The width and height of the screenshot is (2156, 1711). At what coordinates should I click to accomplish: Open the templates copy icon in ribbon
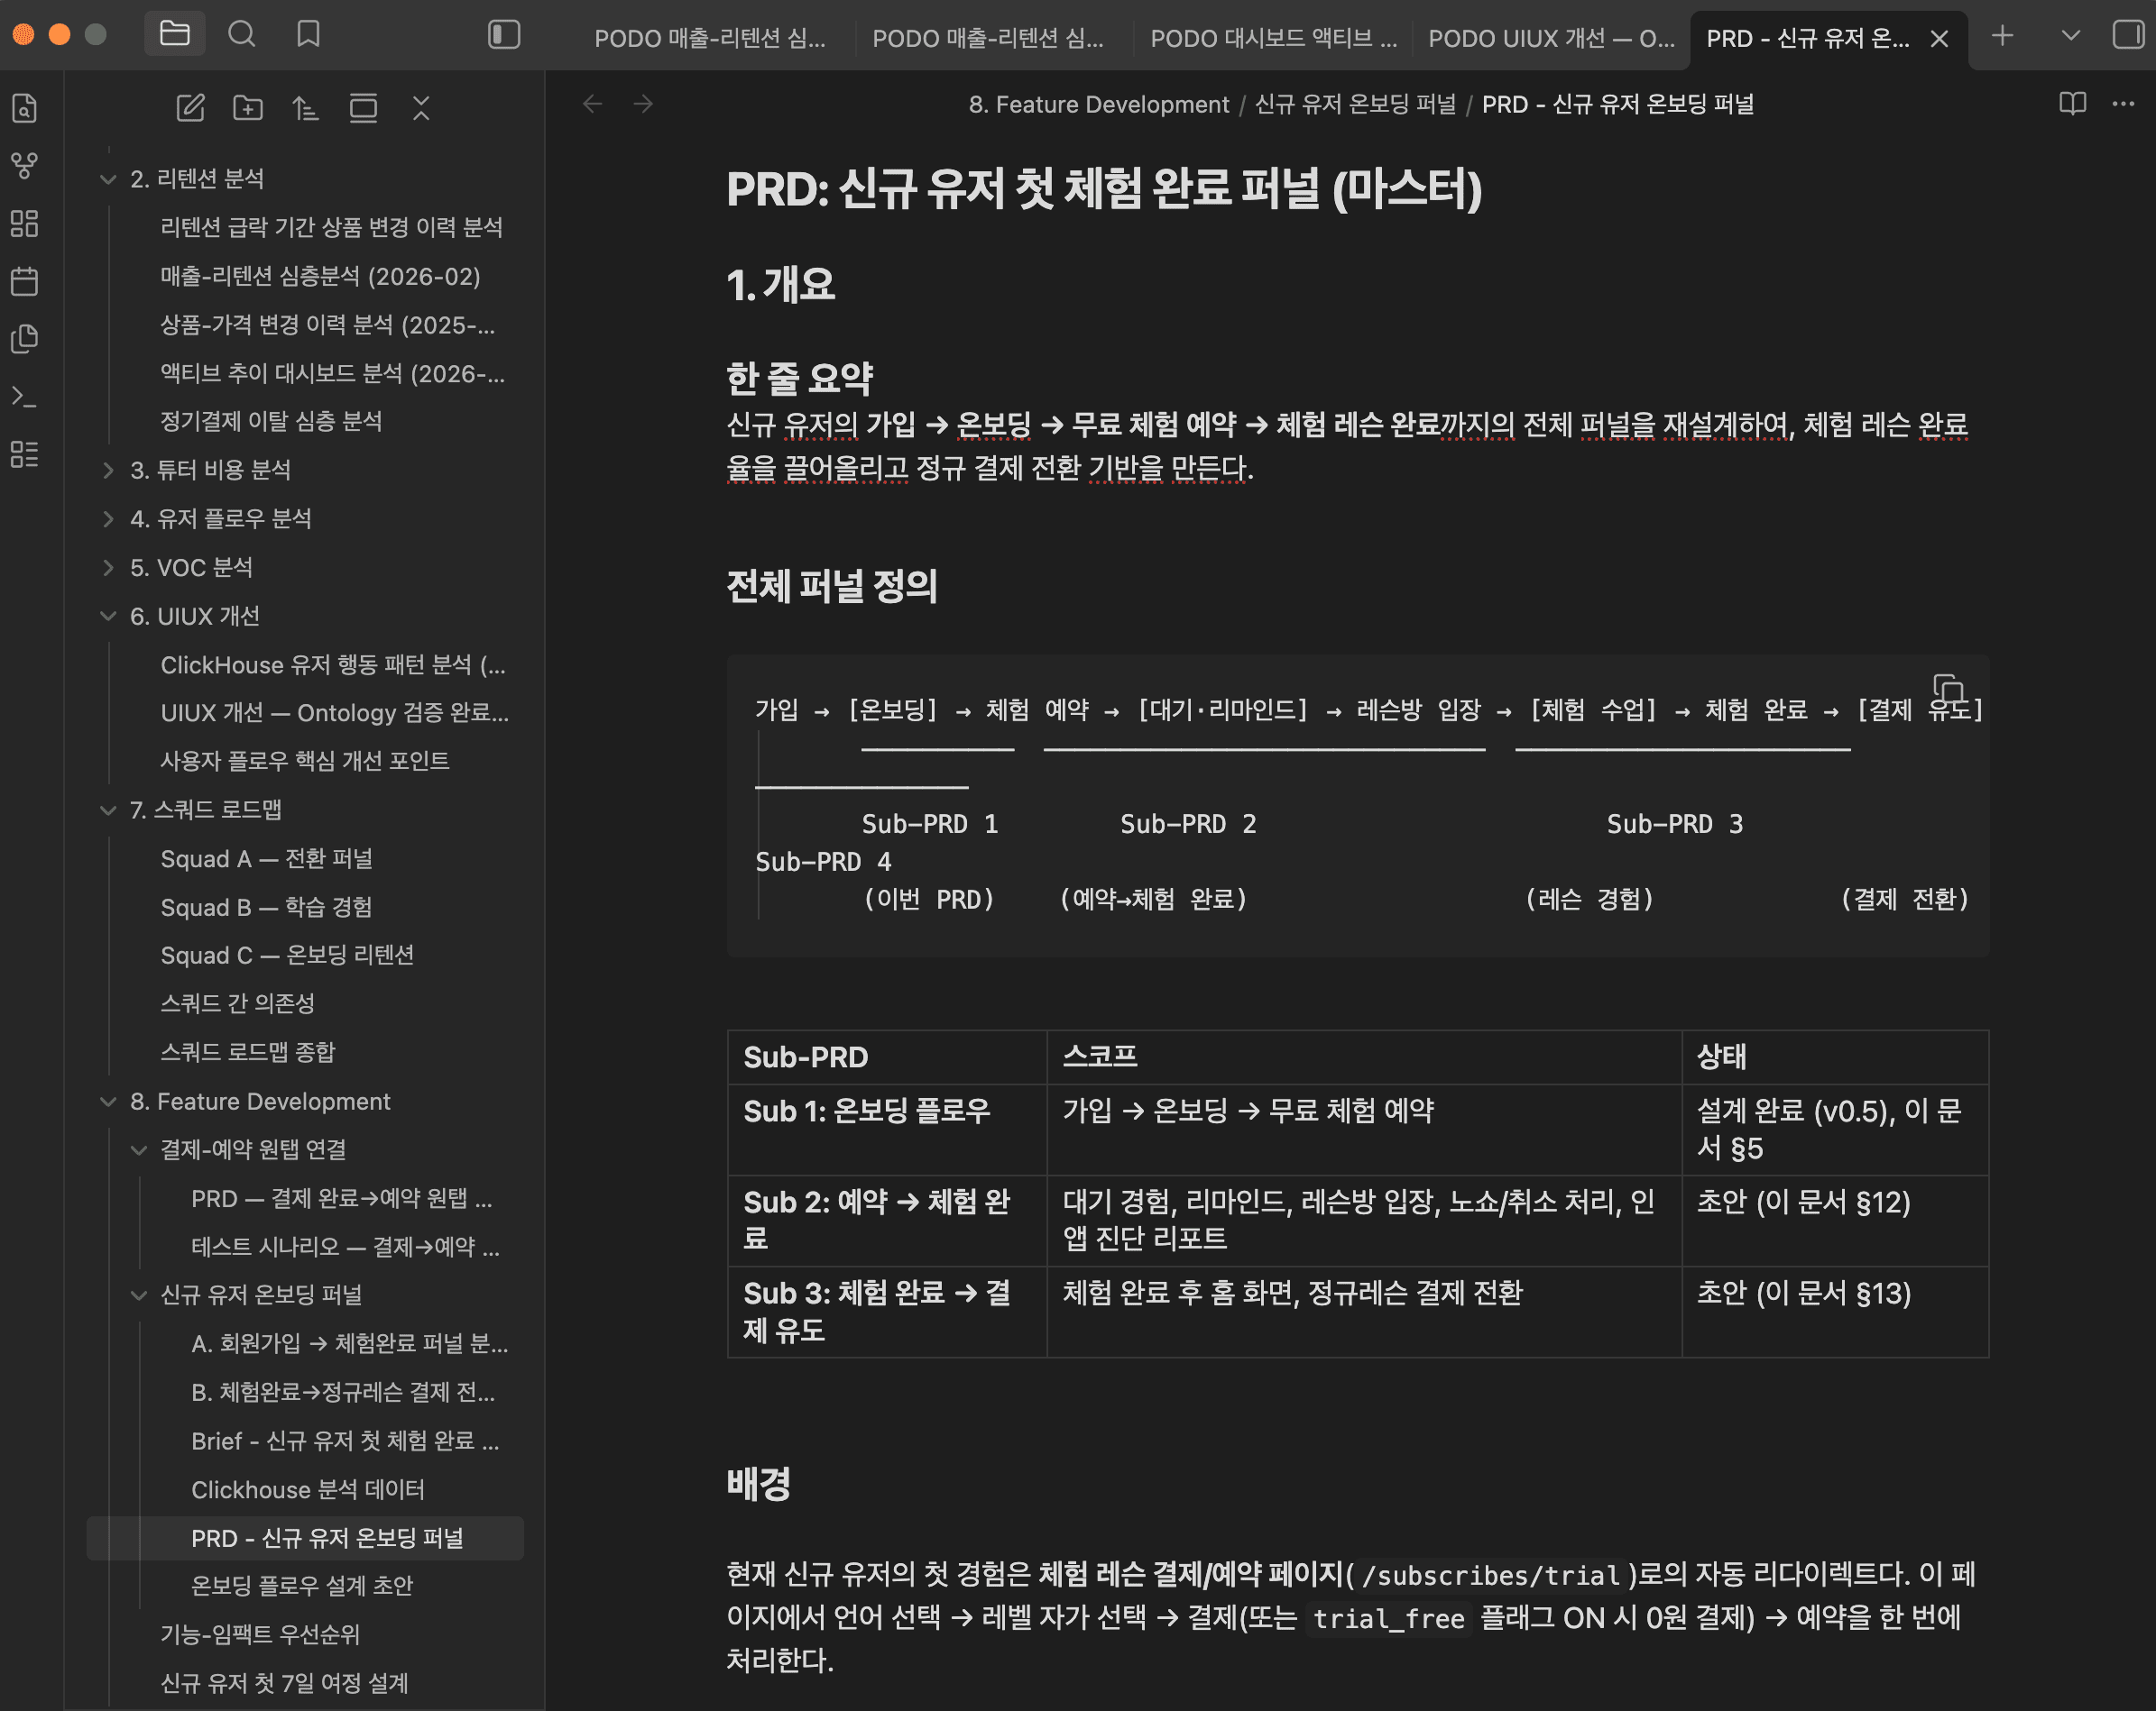click(24, 339)
